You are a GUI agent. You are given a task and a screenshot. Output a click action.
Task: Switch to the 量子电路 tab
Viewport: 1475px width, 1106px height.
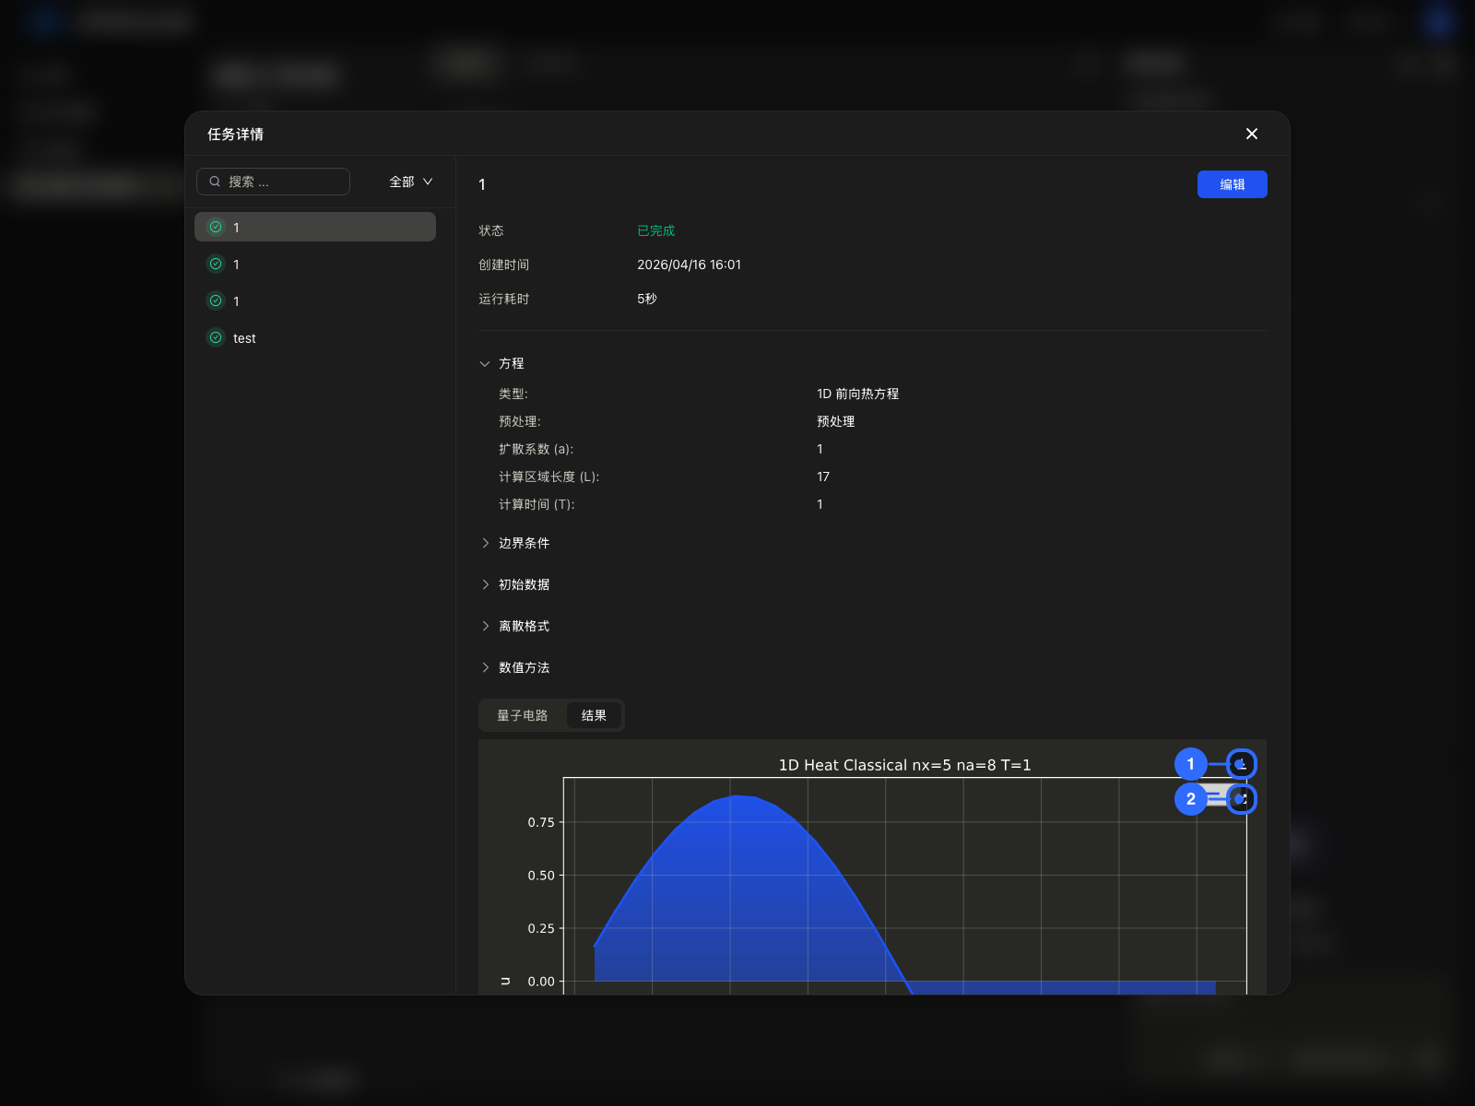[523, 715]
